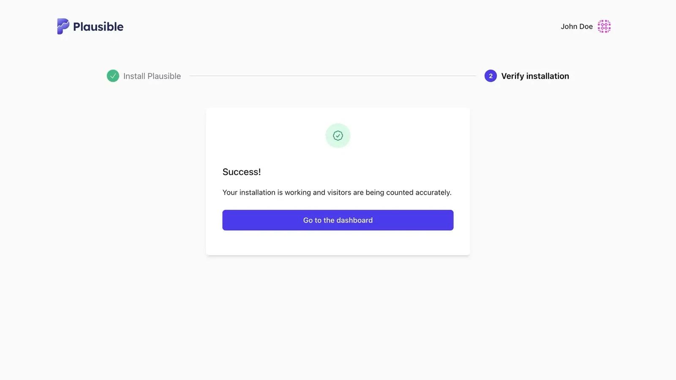Click the Verify installation step label
This screenshot has width=676, height=380.
tap(535, 76)
